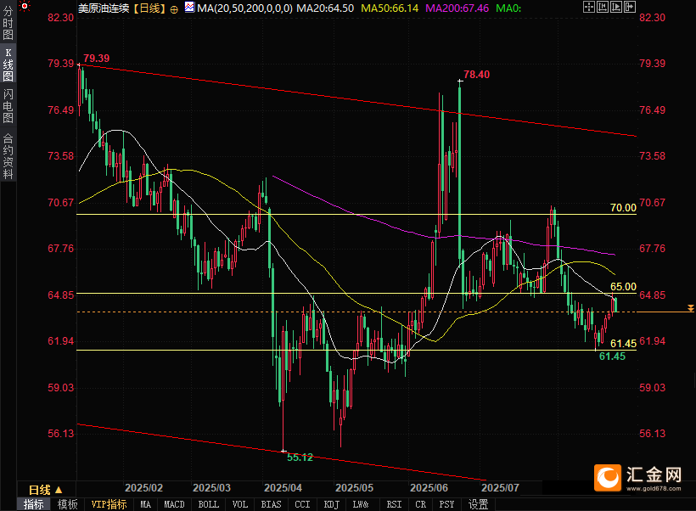The image size is (696, 511).
Task: Switch to the 闪电图 side tab
Action: pyautogui.click(x=8, y=105)
